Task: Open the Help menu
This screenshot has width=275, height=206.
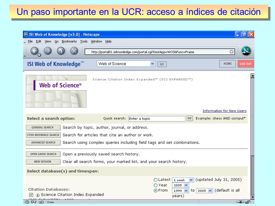Action: pos(108,41)
